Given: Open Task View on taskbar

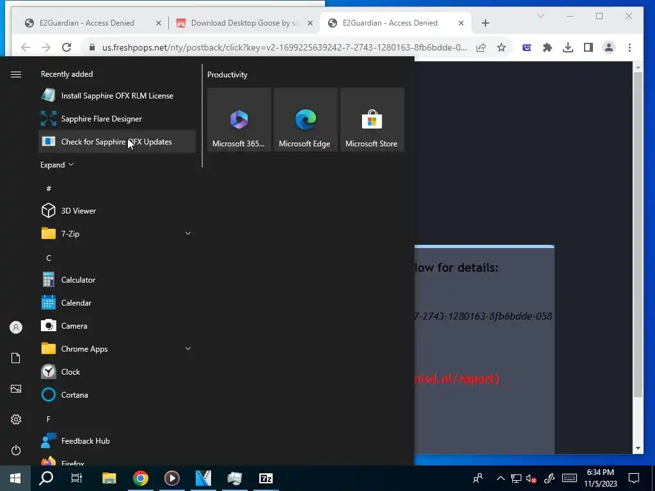Looking at the screenshot, I should [x=77, y=478].
